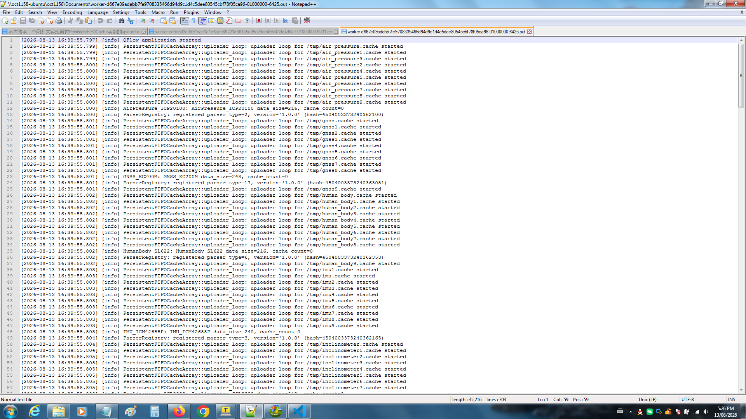Open the Encoding menu
This screenshot has height=419, width=746.
72,12
